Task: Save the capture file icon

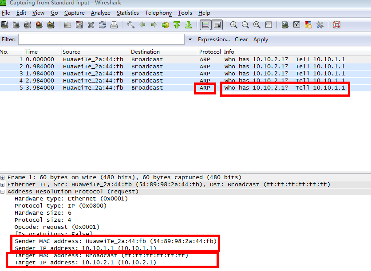Action: coord(79,25)
